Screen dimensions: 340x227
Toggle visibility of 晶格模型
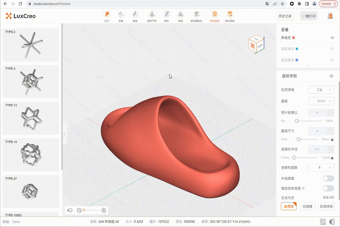tap(332, 60)
